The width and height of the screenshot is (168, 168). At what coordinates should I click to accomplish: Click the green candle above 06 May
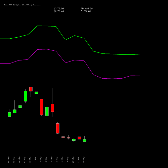click(20, 107)
